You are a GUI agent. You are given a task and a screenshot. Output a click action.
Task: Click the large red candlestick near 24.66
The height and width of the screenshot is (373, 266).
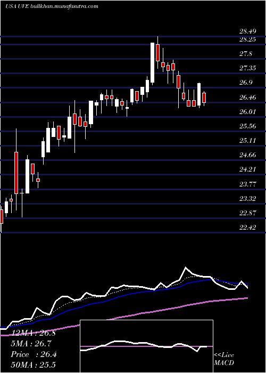point(16,173)
